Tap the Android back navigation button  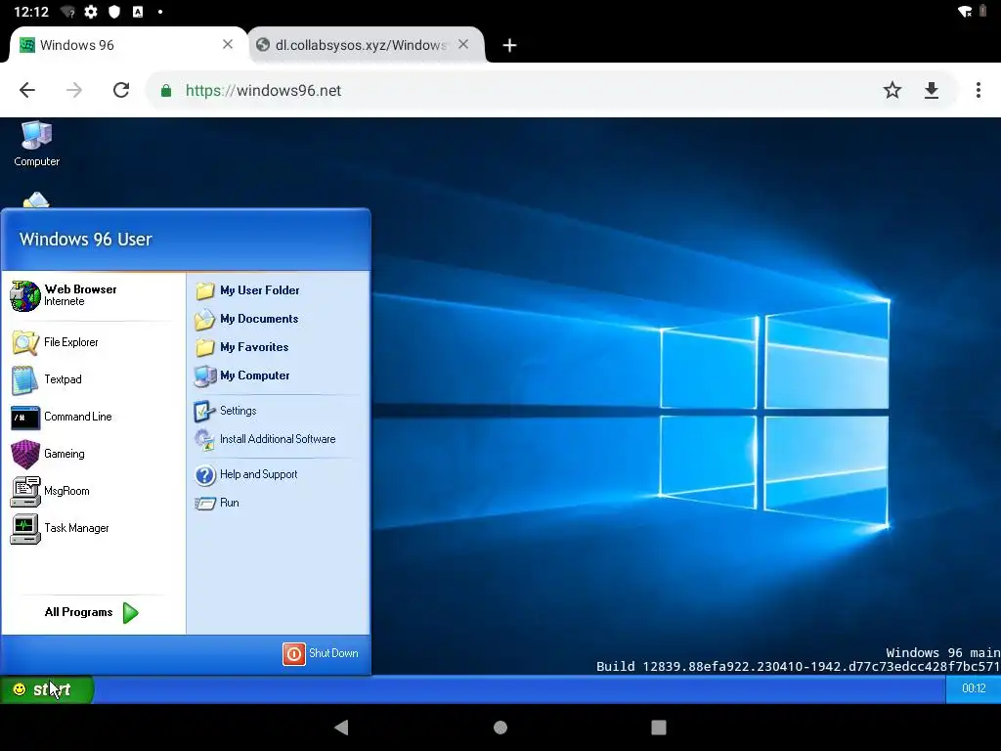pos(341,728)
